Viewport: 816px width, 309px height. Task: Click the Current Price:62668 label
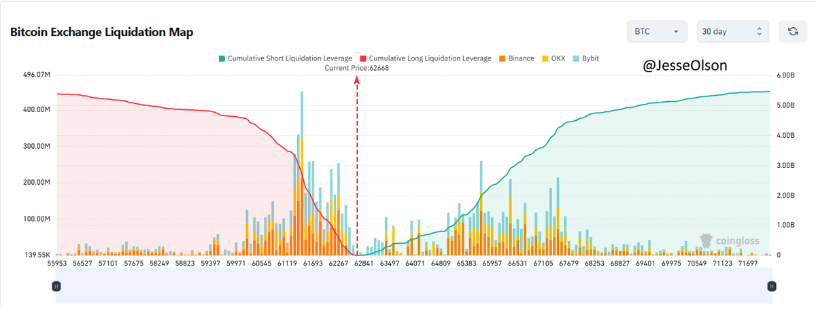pos(357,68)
